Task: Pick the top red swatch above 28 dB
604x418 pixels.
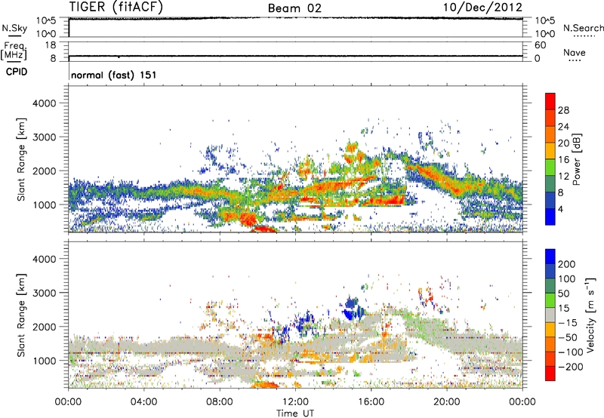Action: [x=550, y=101]
